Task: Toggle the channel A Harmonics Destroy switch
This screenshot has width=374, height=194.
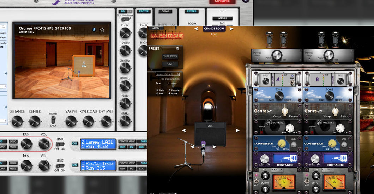Action: (261, 131)
